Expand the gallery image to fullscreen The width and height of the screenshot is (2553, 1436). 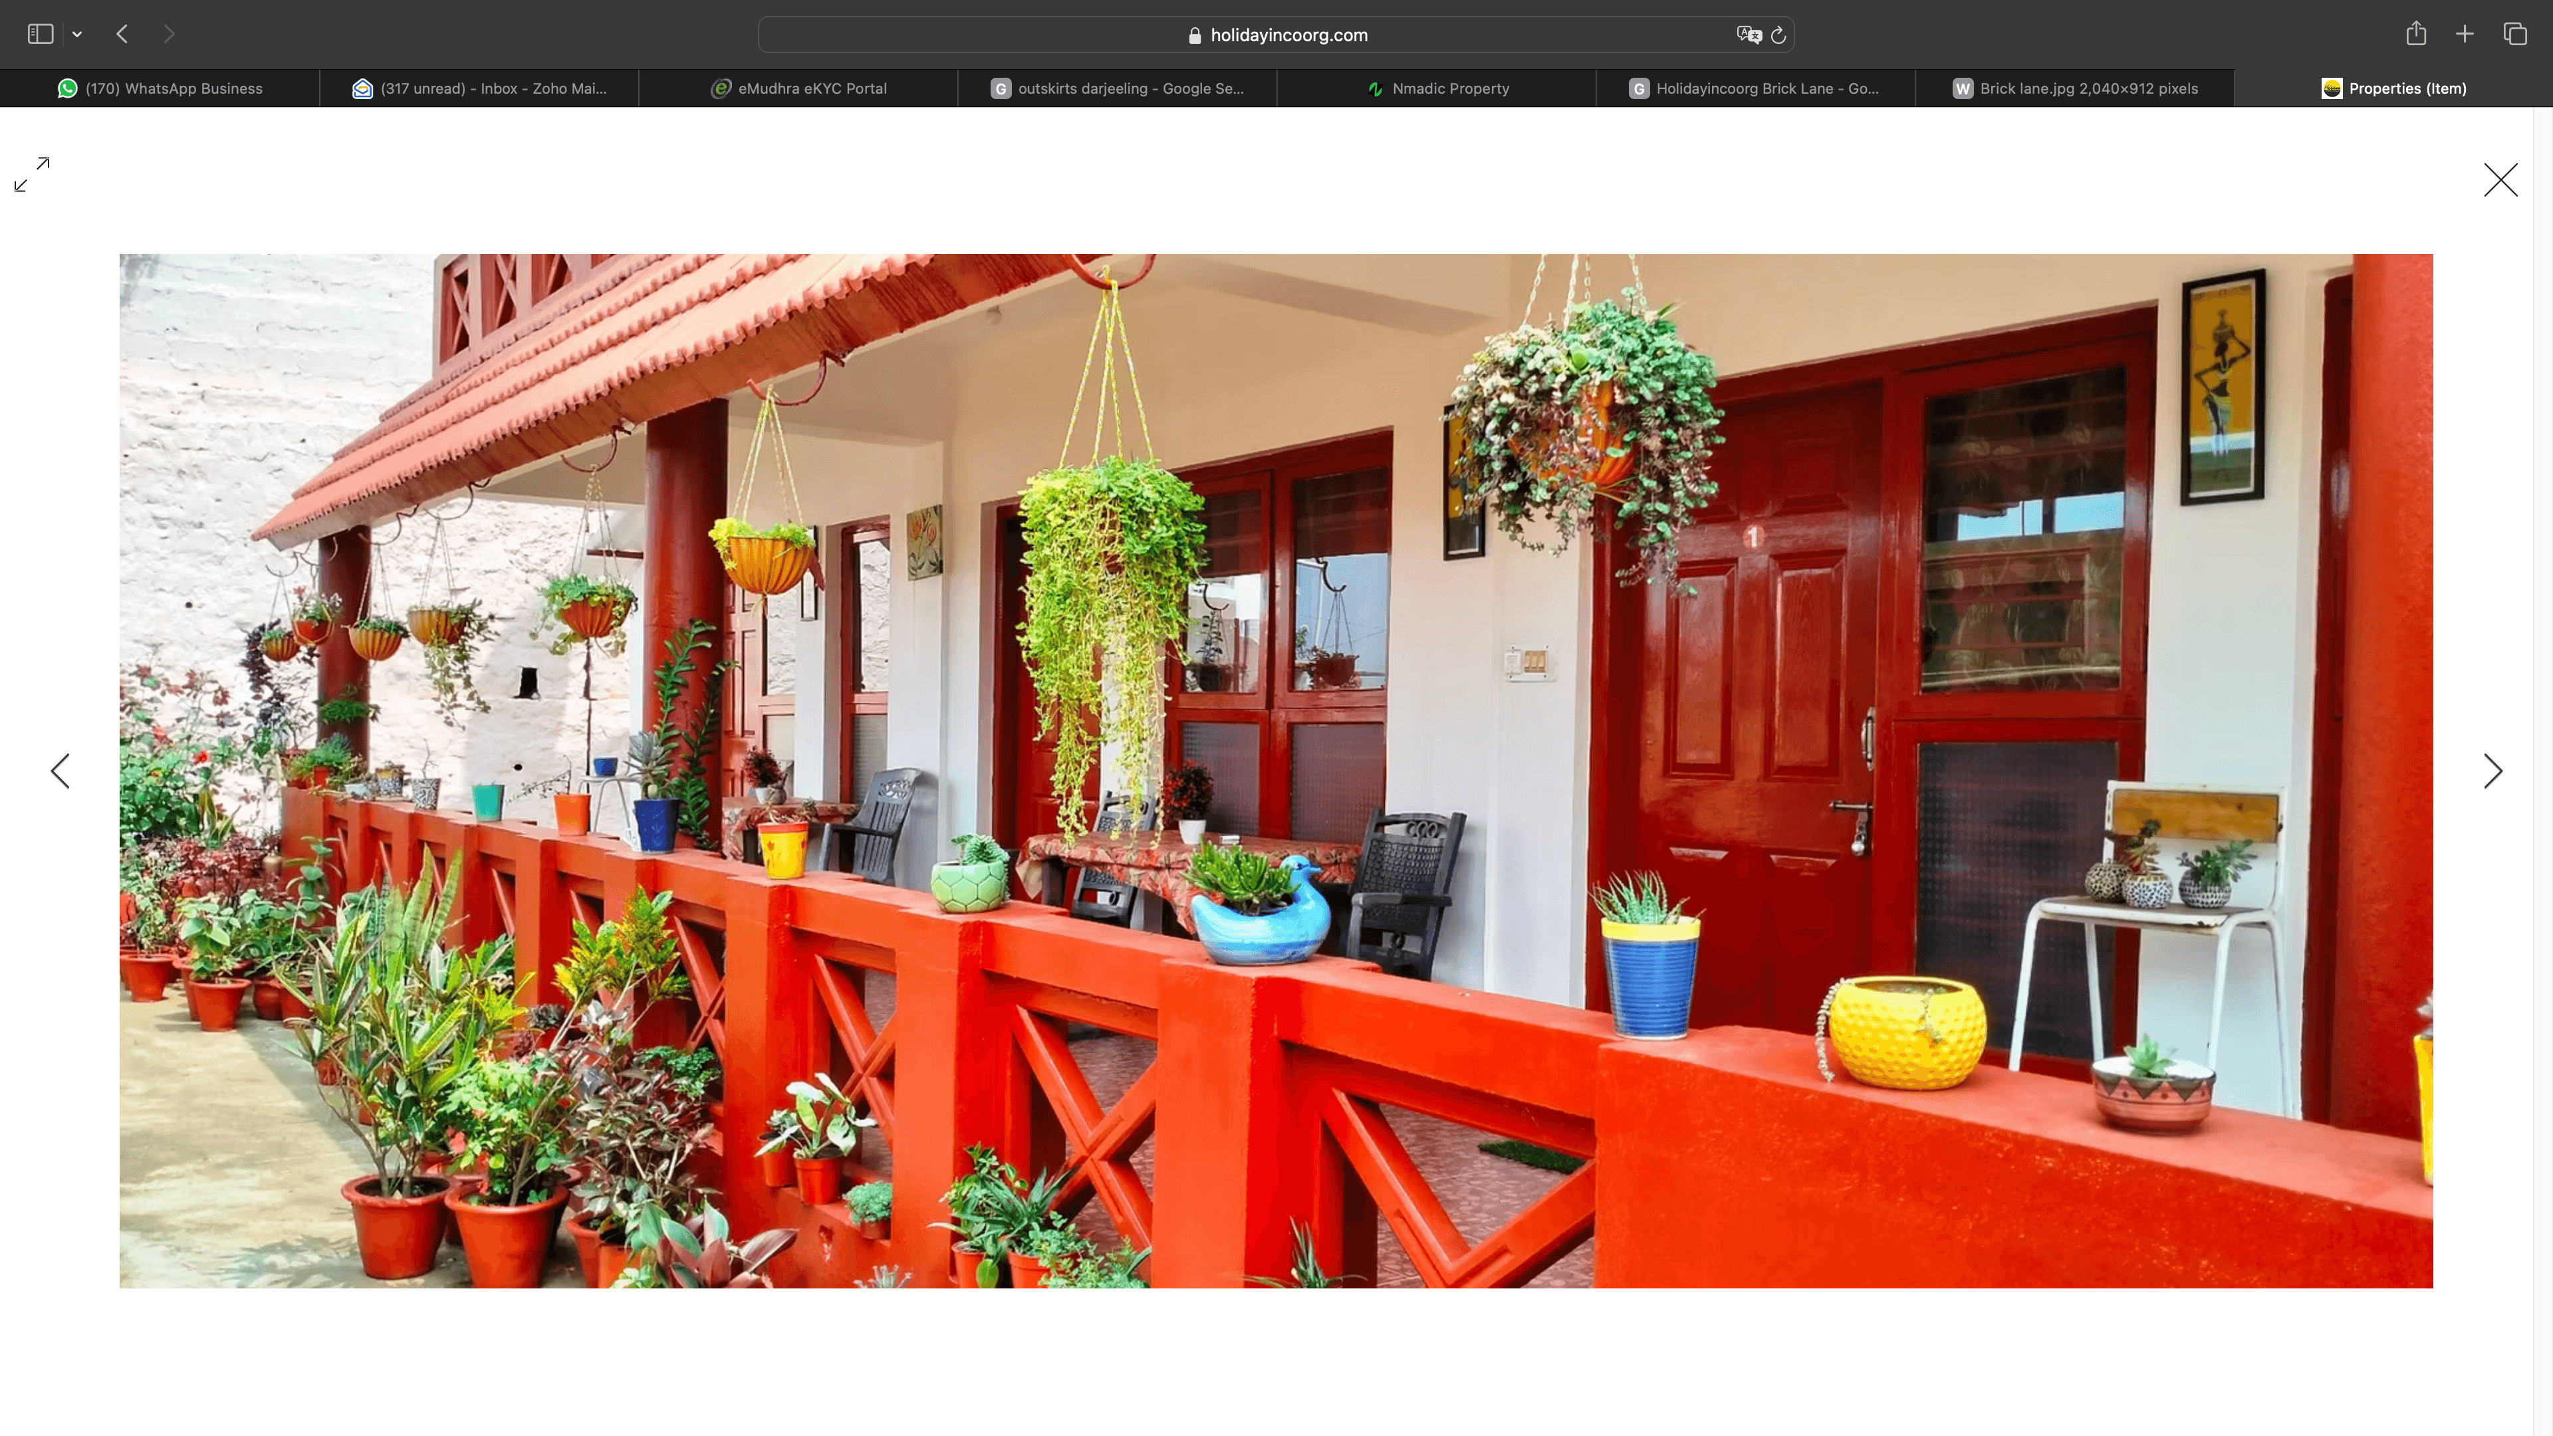(32, 174)
